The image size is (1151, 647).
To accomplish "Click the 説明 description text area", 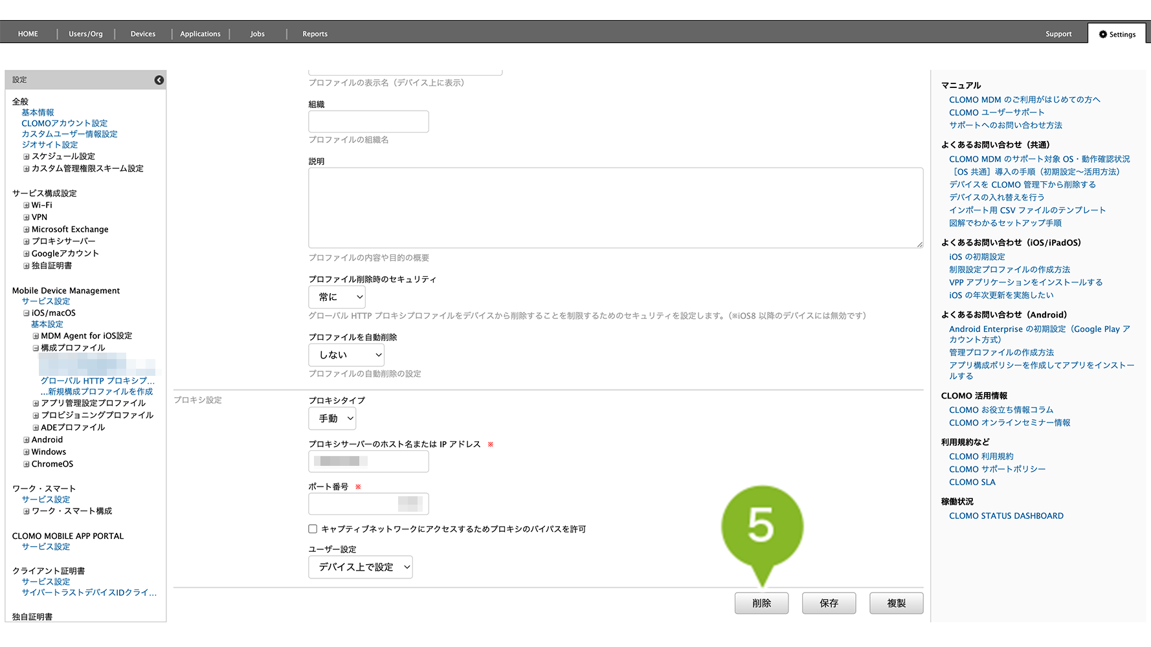I will click(615, 208).
